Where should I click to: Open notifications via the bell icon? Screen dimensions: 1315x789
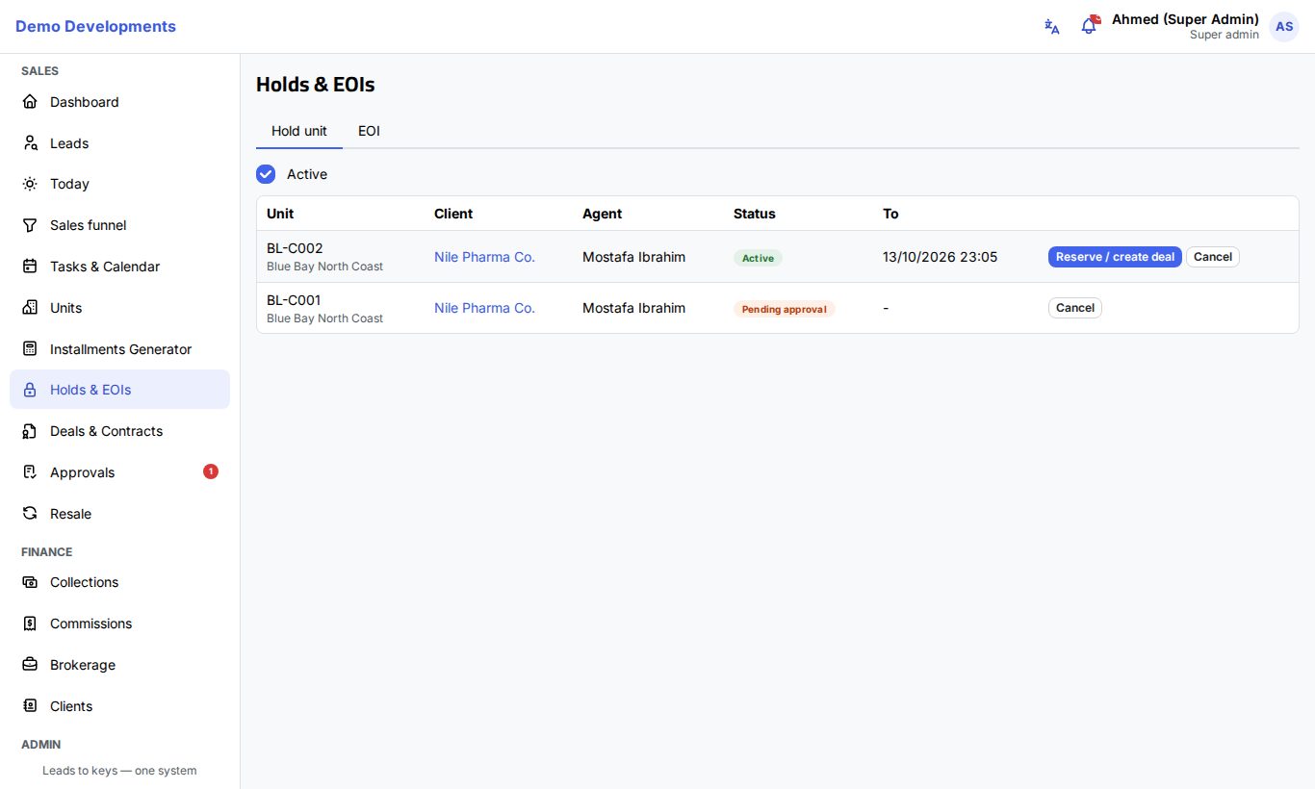[x=1089, y=27]
